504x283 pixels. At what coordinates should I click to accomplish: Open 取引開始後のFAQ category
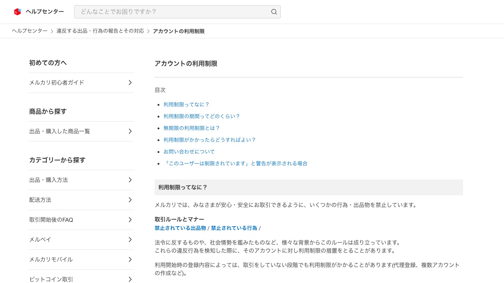pyautogui.click(x=82, y=220)
